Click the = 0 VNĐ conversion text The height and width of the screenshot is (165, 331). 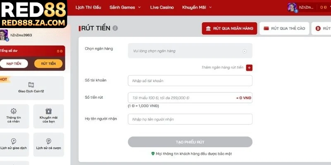click(x=244, y=98)
